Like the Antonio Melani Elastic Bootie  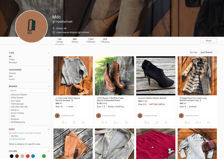point(146,122)
